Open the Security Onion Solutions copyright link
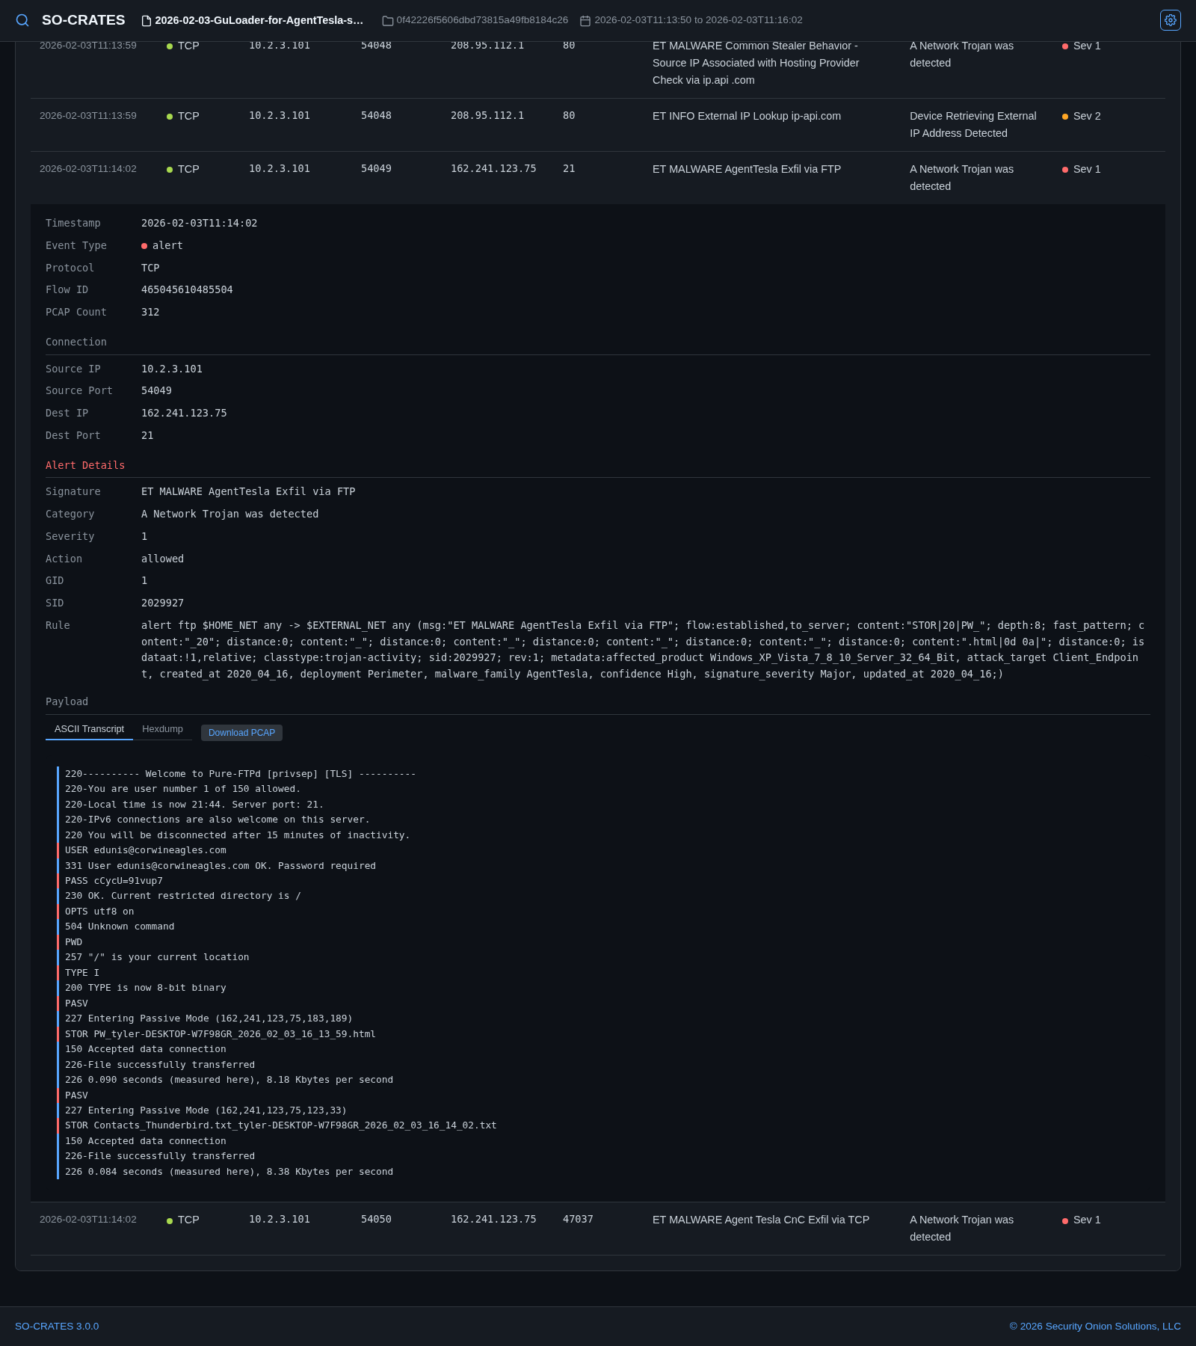 click(1095, 1326)
